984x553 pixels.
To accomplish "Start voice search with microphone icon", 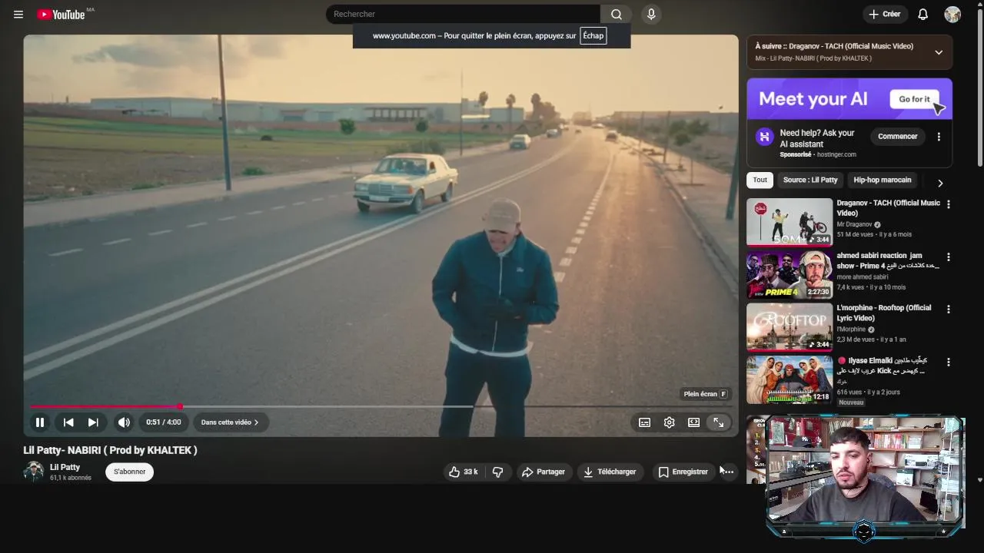I will 651,15.
